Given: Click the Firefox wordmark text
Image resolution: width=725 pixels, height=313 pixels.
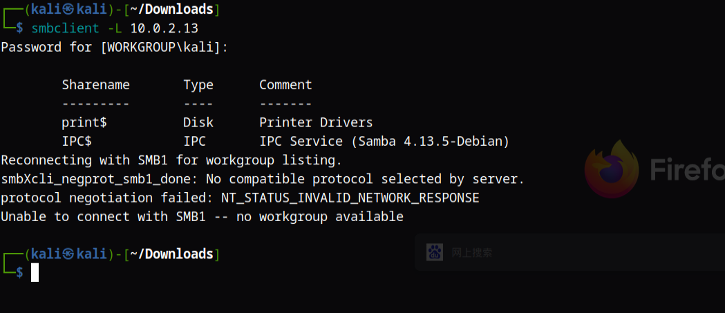Looking at the screenshot, I should [686, 169].
